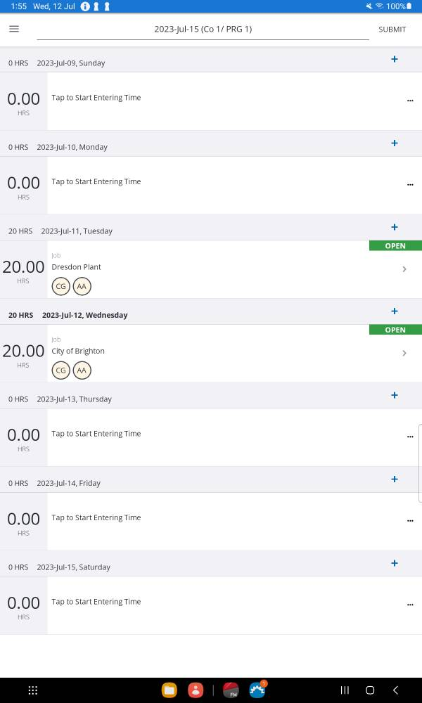The width and height of the screenshot is (422, 703).
Task: Tap to Start Entering Time on Thursday
Action: (96, 434)
